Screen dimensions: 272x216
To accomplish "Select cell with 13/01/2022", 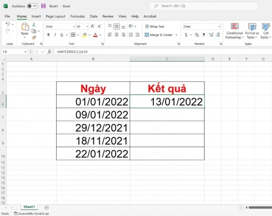I will (x=167, y=102).
